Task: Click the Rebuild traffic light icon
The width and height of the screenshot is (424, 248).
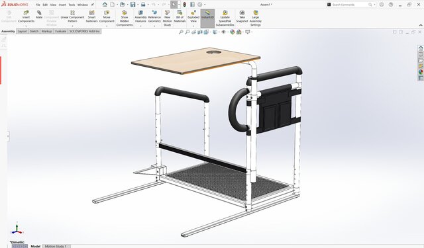Action: coord(184,5)
